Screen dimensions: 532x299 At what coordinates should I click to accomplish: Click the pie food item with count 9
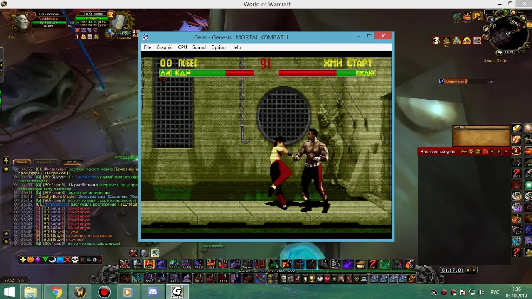coord(361,264)
